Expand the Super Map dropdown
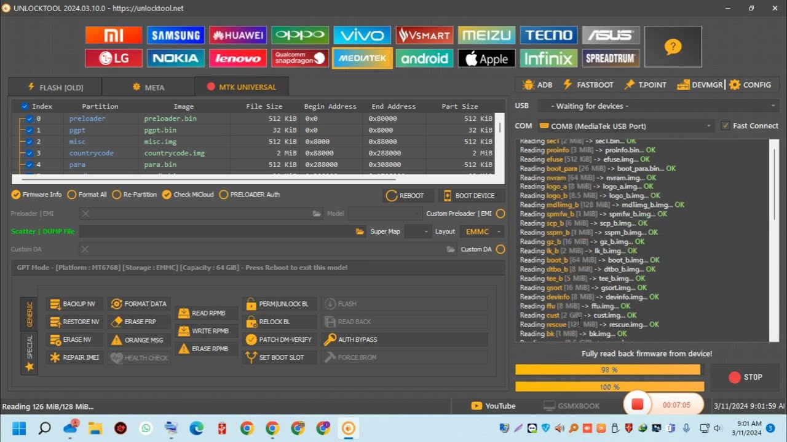This screenshot has height=442, width=787. point(417,231)
